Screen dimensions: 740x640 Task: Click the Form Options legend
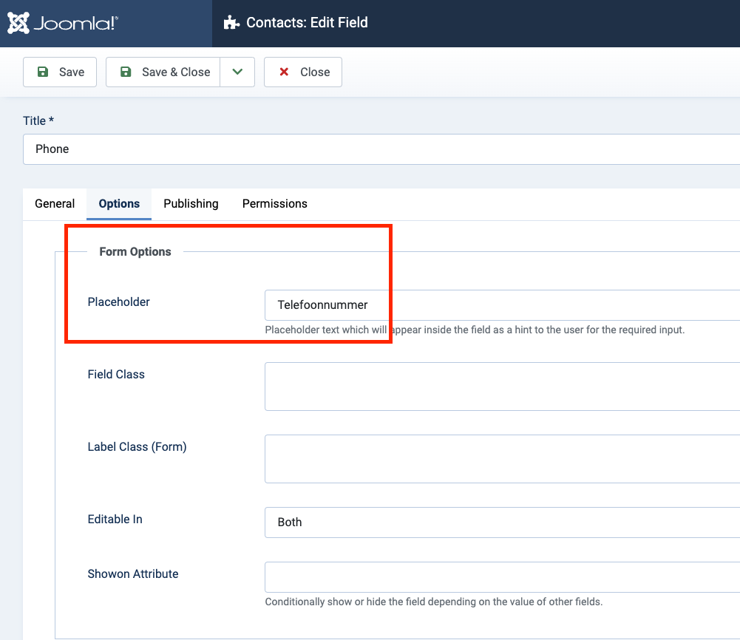click(x=135, y=252)
